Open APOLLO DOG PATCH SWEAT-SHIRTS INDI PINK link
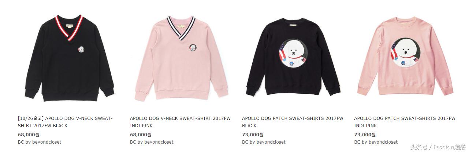 point(405,122)
